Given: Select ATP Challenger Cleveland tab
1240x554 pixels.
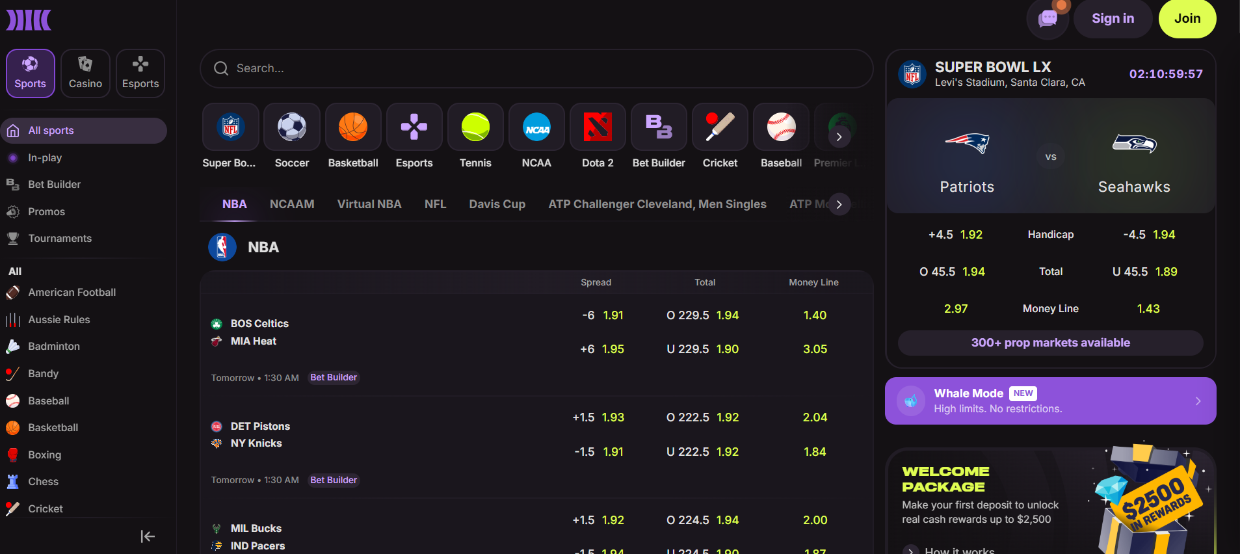Looking at the screenshot, I should 657,204.
